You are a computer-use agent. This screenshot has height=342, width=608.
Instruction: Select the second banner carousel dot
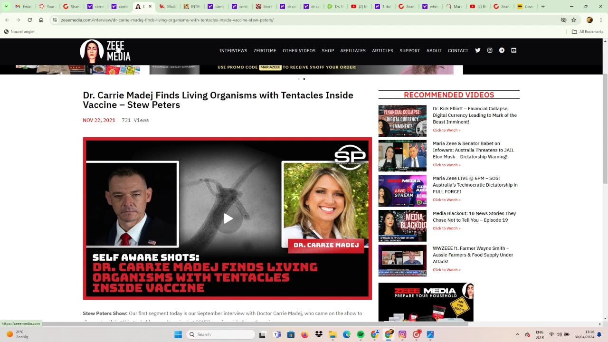tap(304, 79)
